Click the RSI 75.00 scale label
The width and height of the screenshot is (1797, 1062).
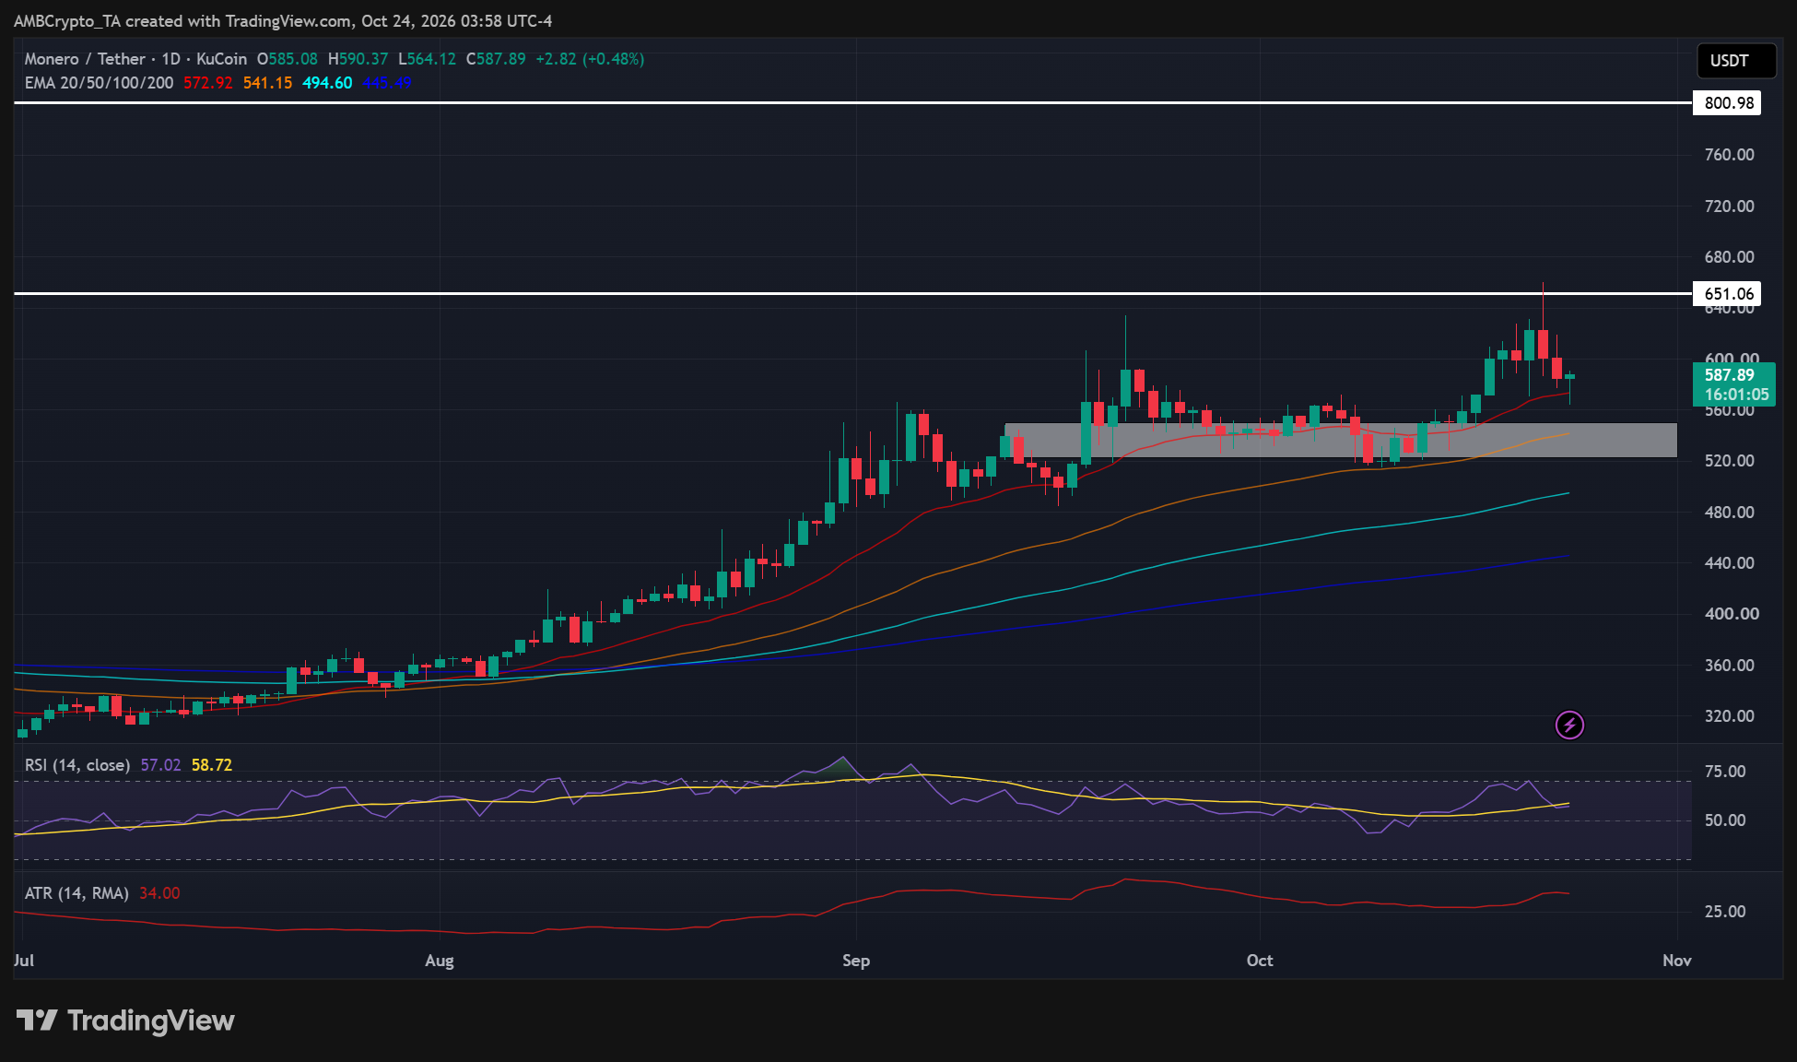(x=1725, y=772)
